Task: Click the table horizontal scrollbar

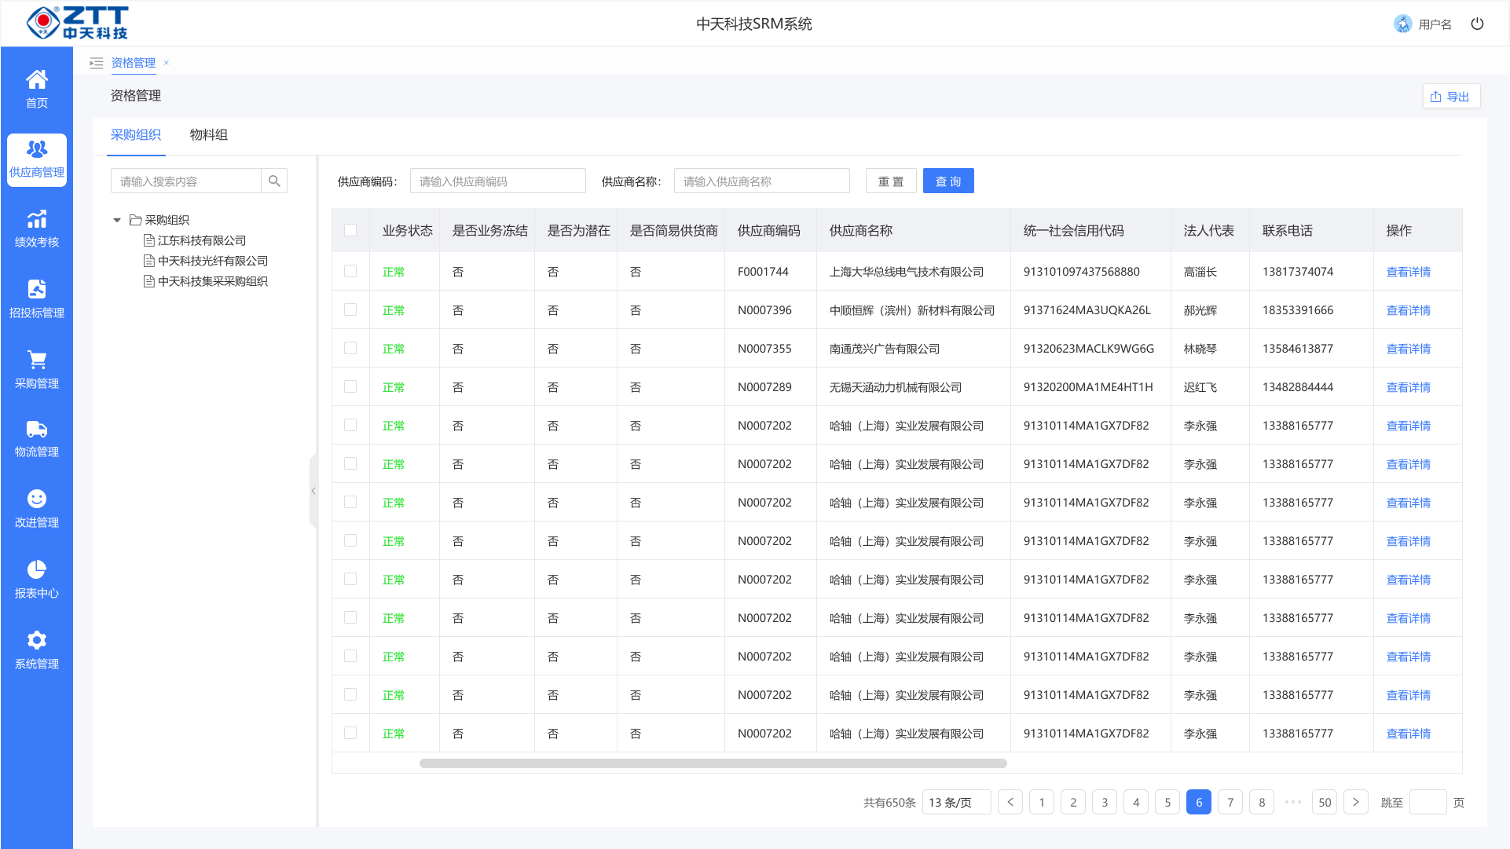Action: coord(713,763)
